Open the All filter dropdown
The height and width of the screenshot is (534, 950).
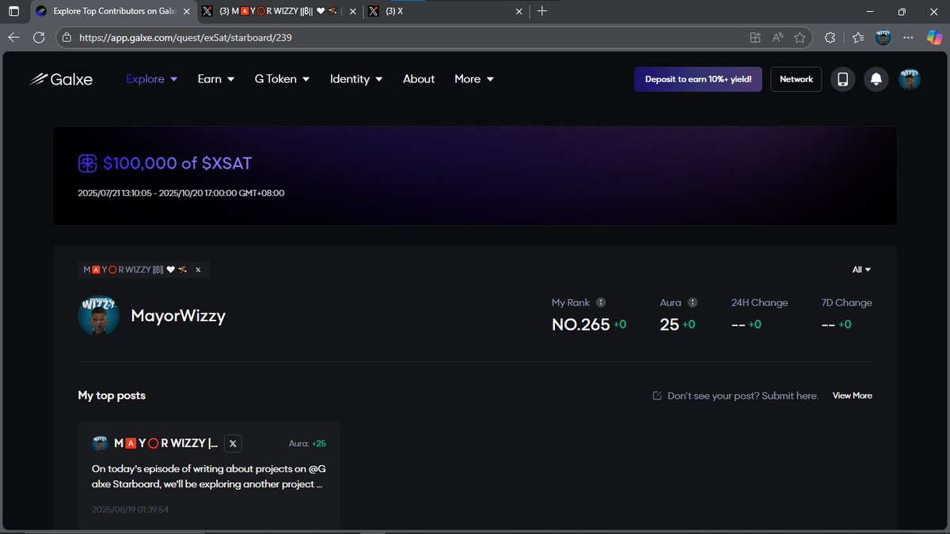point(861,270)
